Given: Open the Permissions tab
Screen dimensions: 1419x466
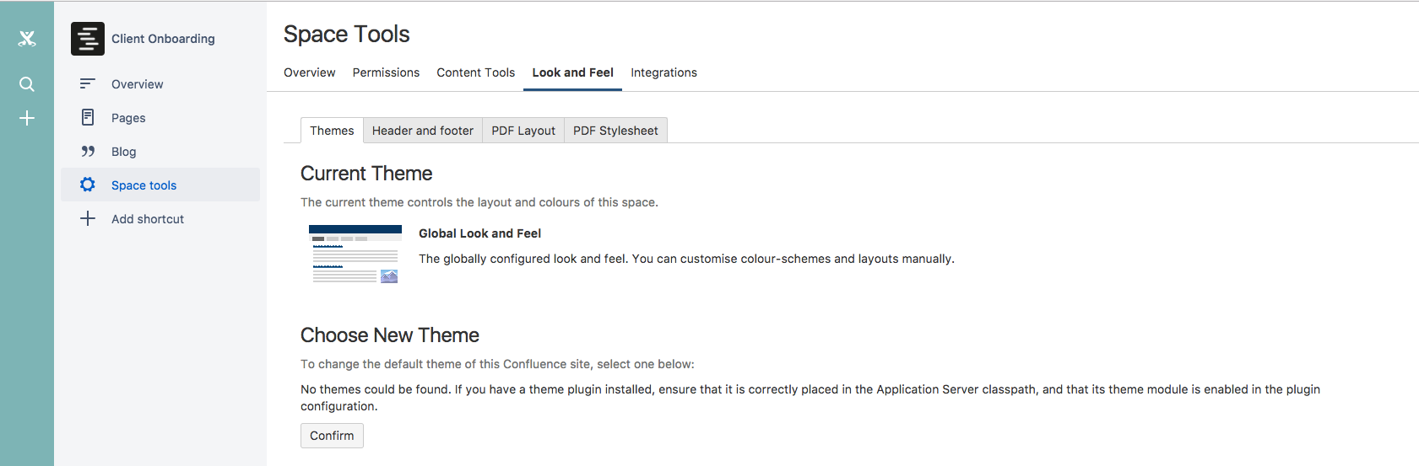Looking at the screenshot, I should point(386,72).
